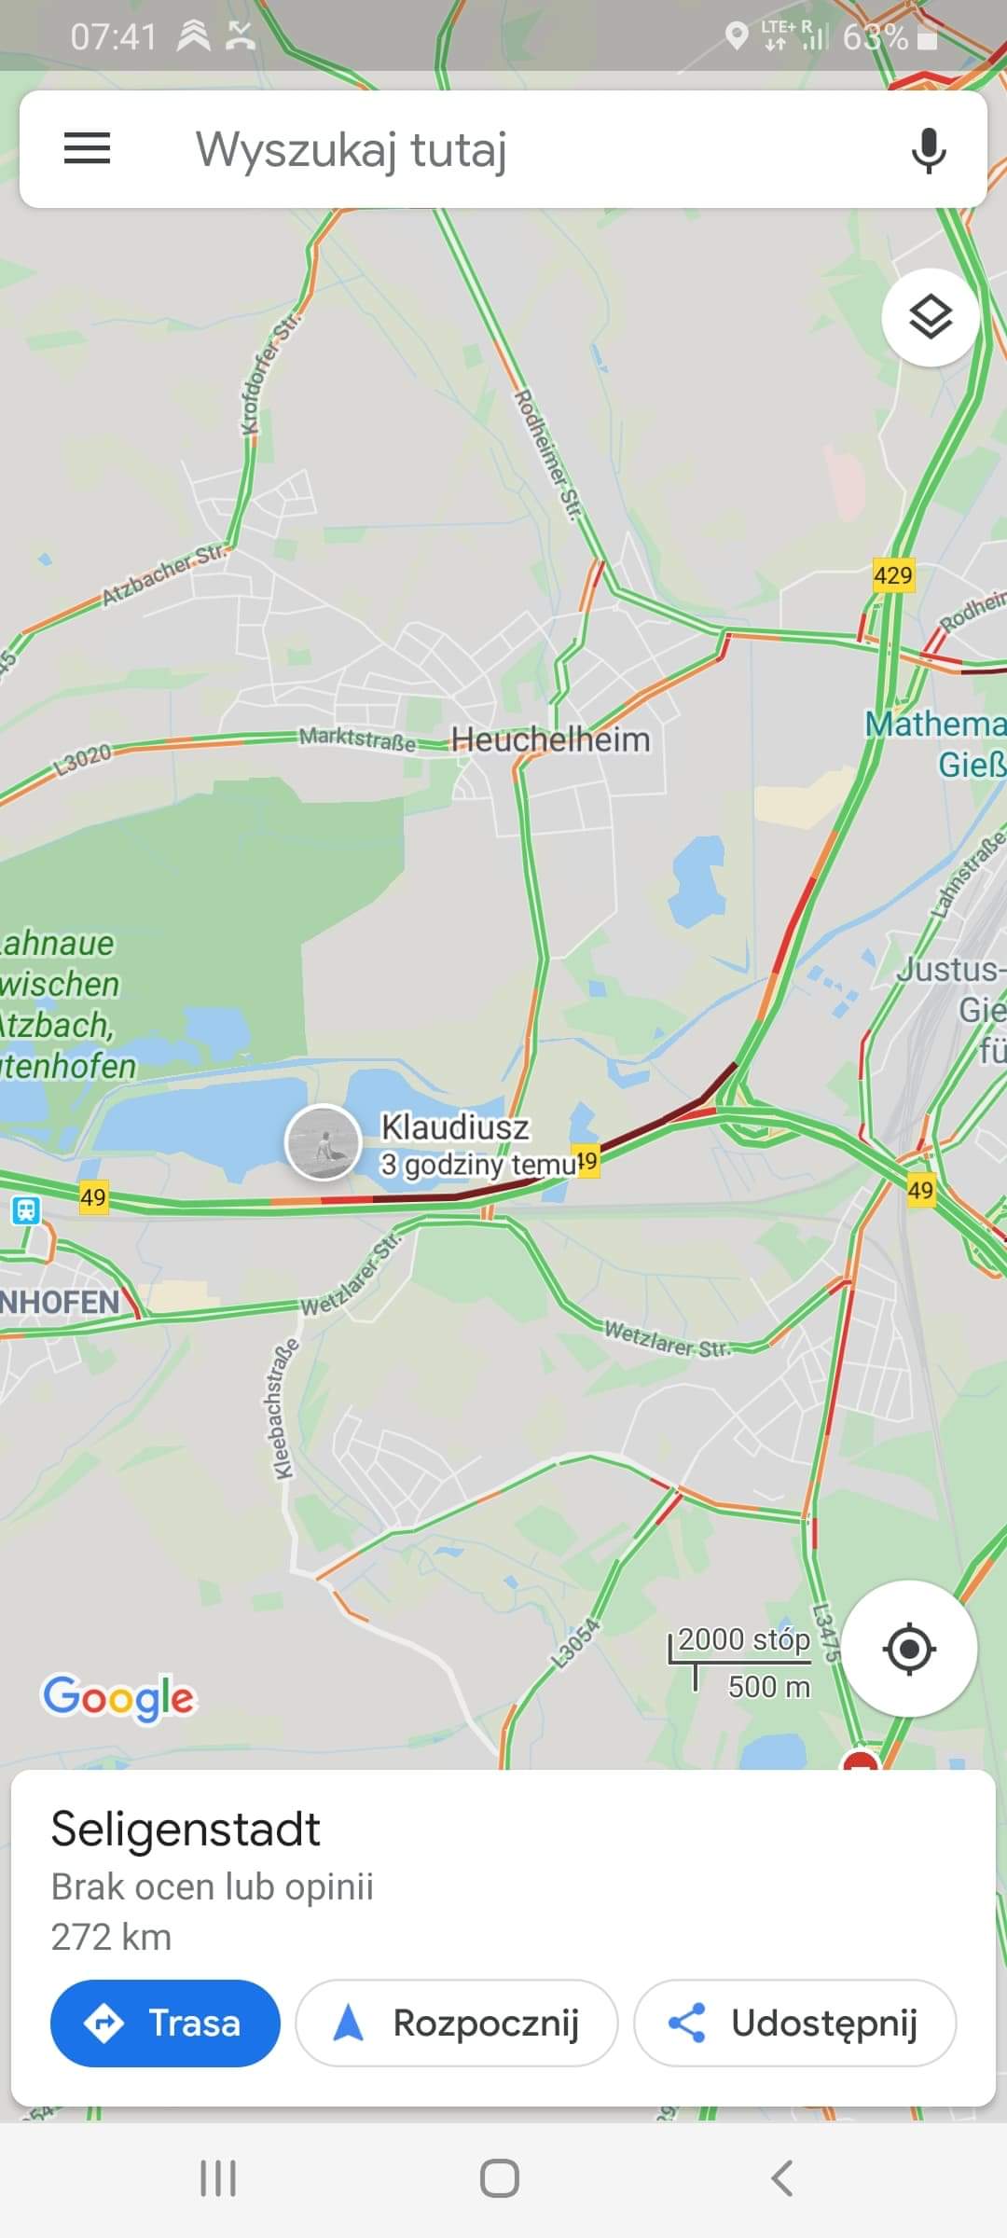Tap the transit station icon near NHOFEN
Viewport: 1007px width, 2238px height.
pyautogui.click(x=25, y=1210)
